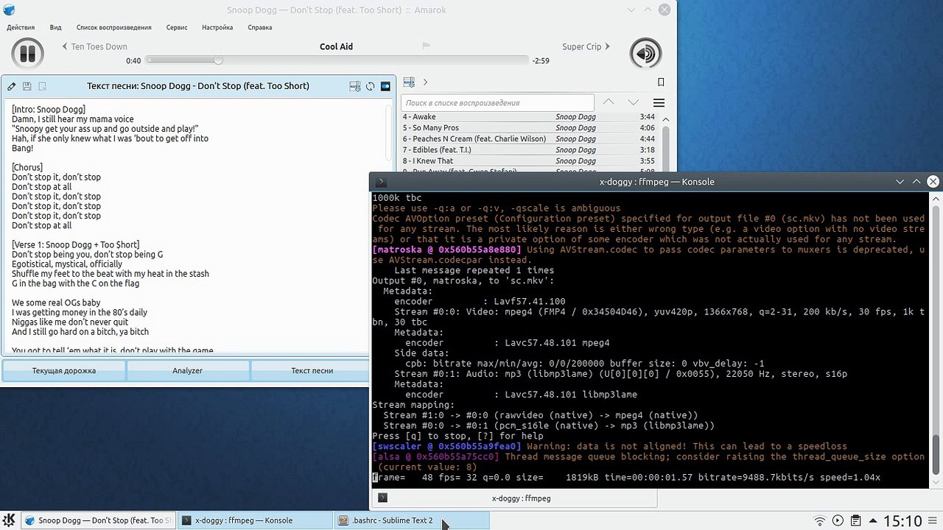Screen dimensions: 943x530
Task: Close lyrics editing via the third icon
Action: [x=43, y=86]
